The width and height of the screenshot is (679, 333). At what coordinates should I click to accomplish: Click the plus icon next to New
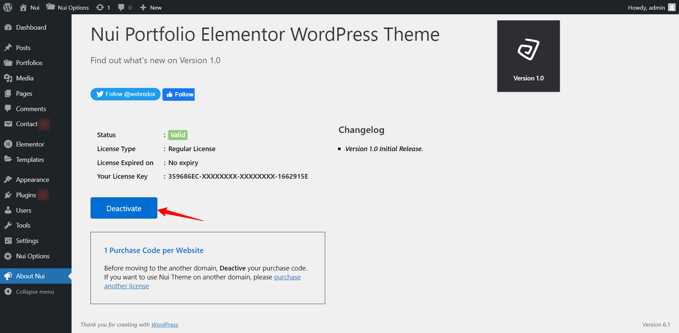(x=143, y=8)
